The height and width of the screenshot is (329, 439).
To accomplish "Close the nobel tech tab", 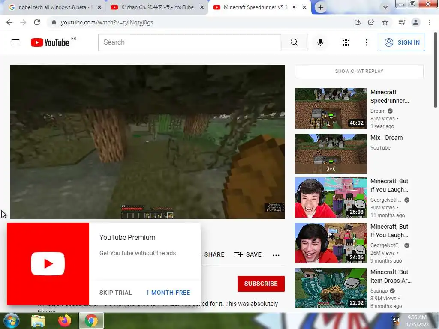I will [x=99, y=7].
